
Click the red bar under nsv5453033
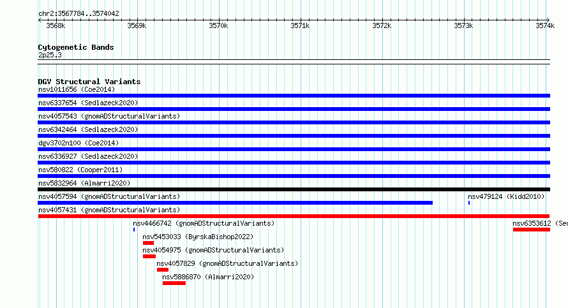pos(148,243)
